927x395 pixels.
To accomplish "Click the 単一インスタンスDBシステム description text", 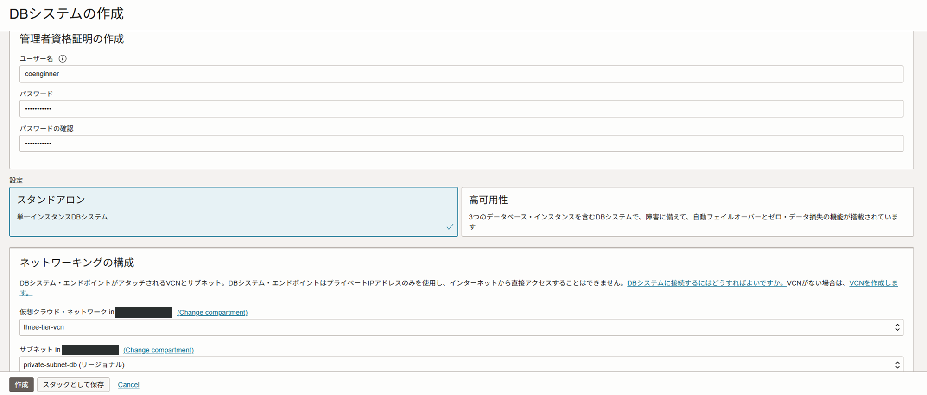I will point(63,217).
